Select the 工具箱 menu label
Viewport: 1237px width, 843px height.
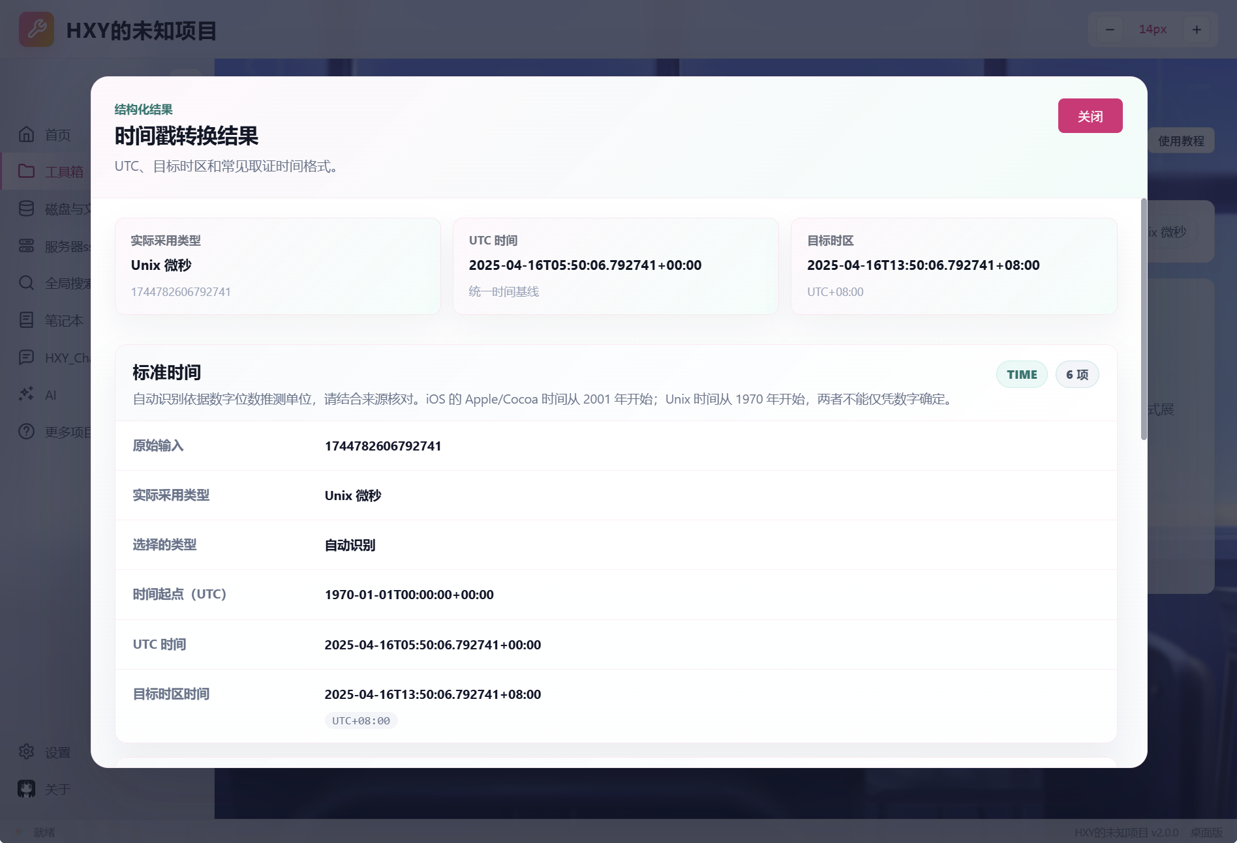64,172
